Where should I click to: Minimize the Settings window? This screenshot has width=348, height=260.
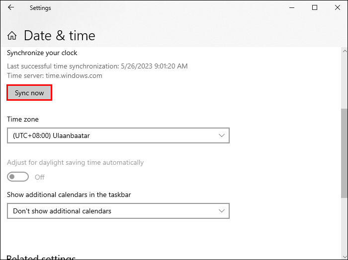click(291, 8)
